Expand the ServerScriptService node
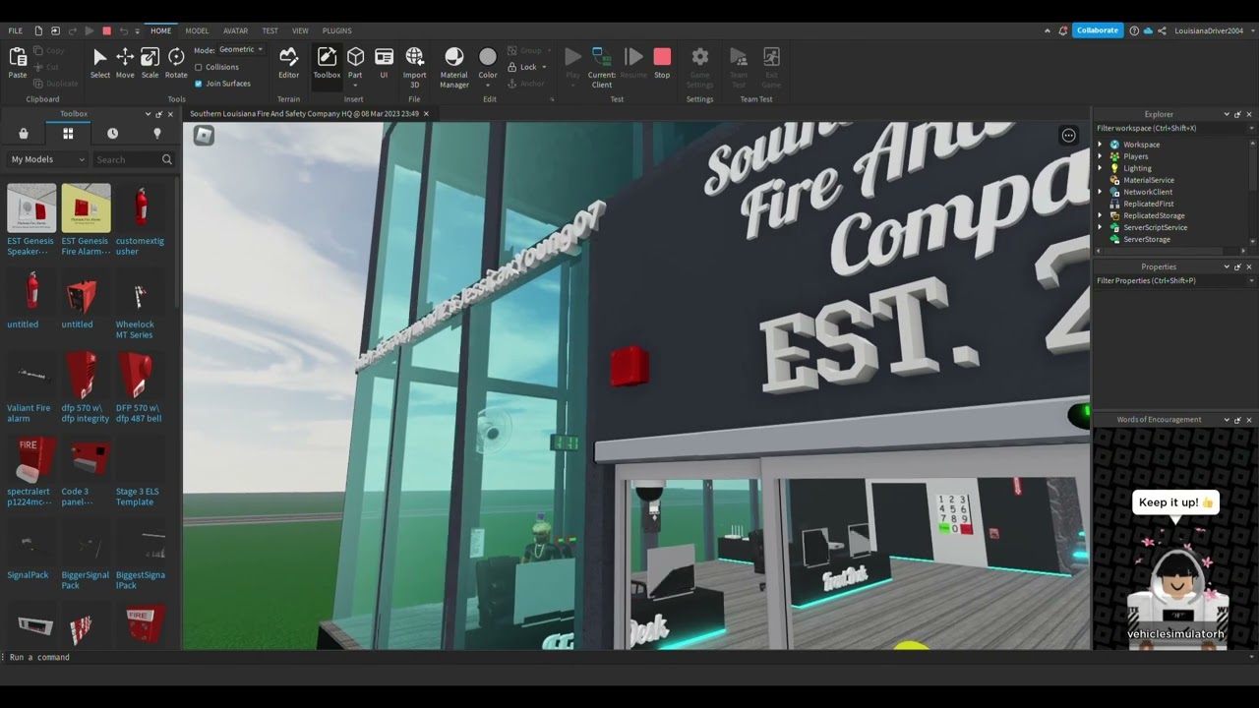Image resolution: width=1259 pixels, height=708 pixels. click(x=1101, y=227)
